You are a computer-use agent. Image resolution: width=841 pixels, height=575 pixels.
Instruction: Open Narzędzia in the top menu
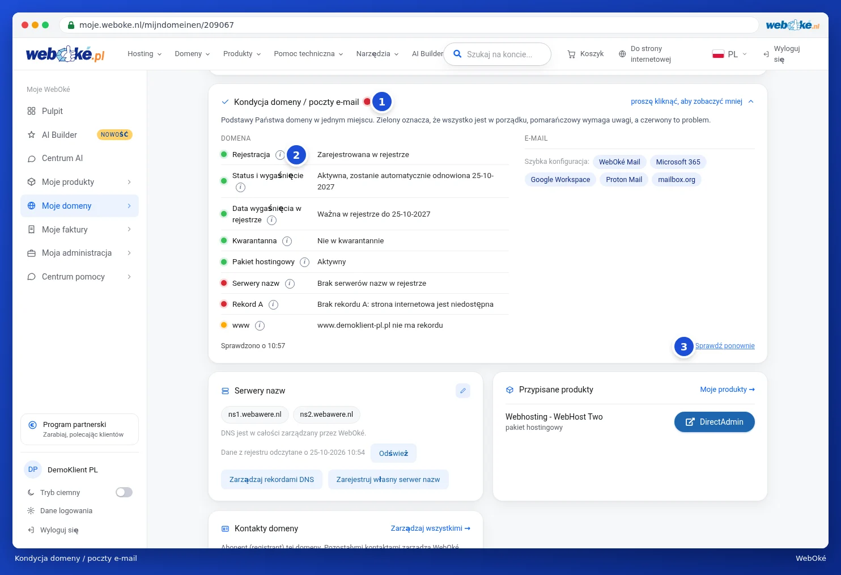pos(377,54)
